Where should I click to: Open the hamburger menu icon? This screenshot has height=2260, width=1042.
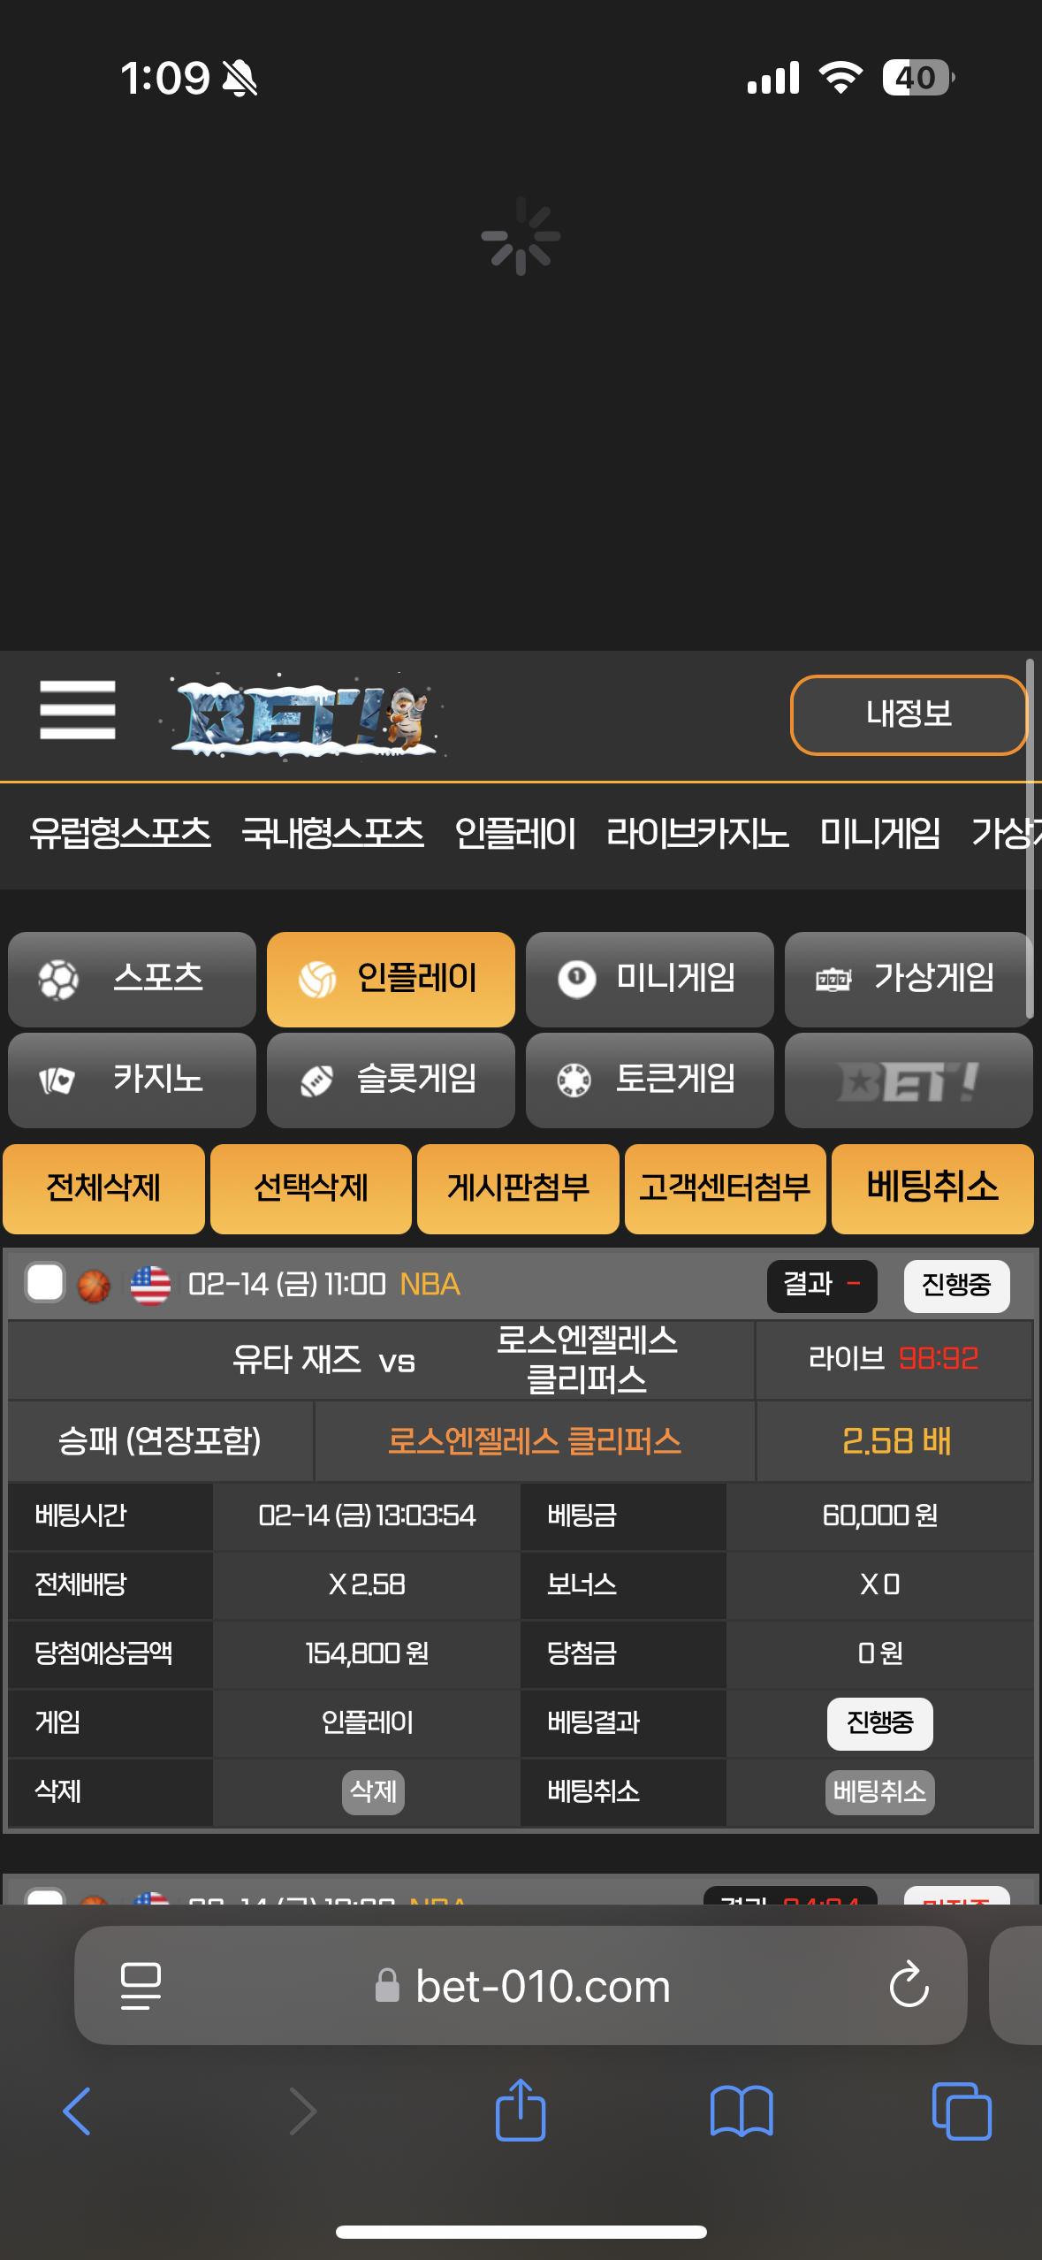[x=78, y=710]
